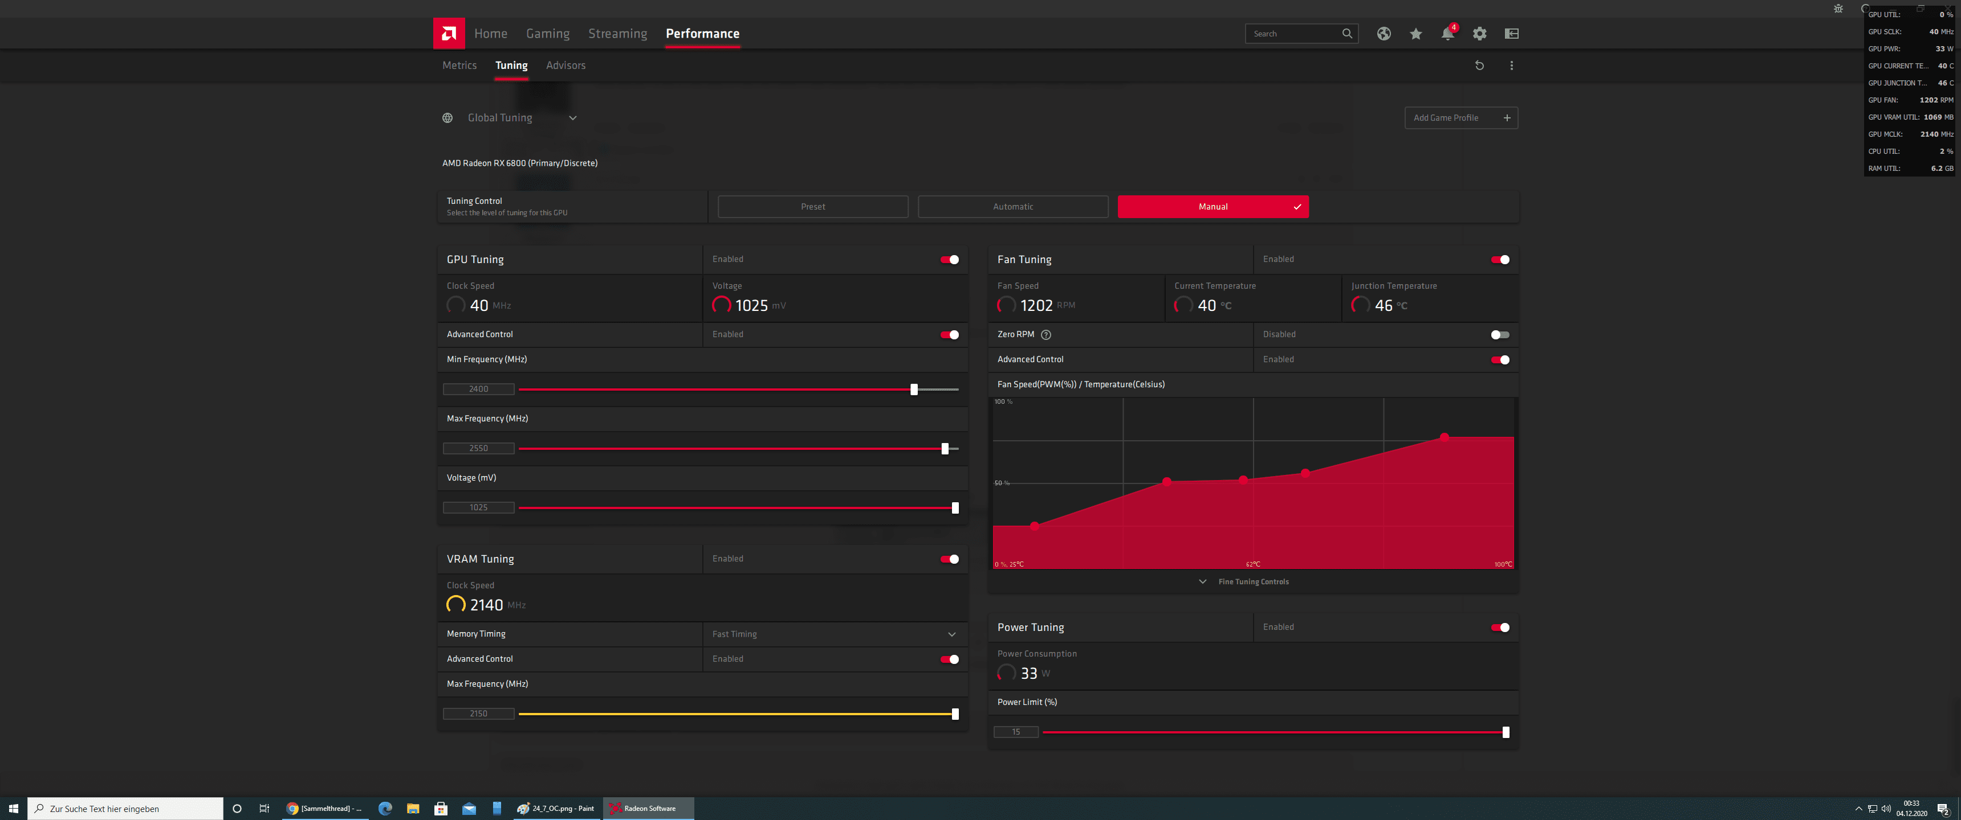
Task: Click the Global Tuning globe icon
Action: coord(447,118)
